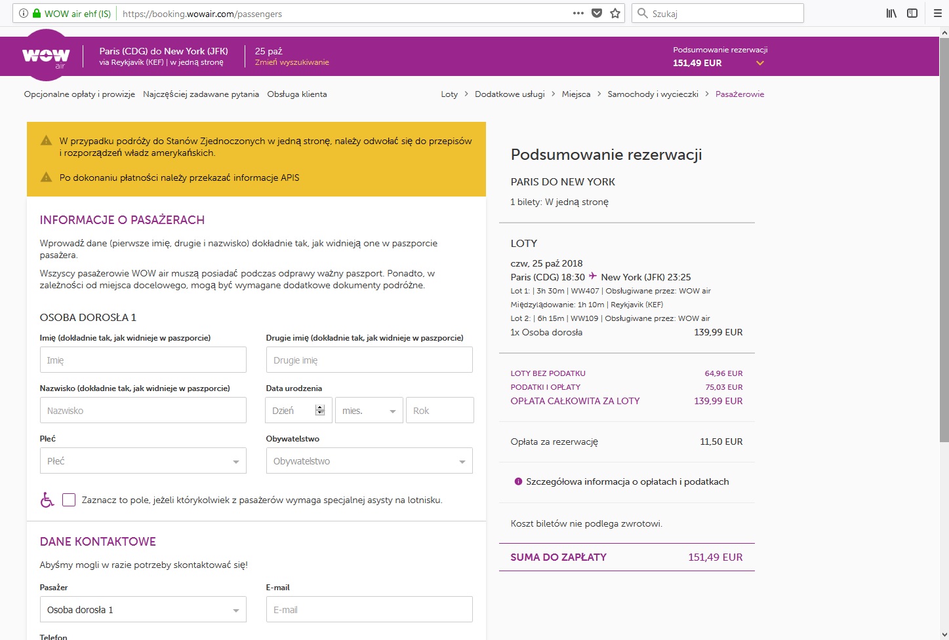Viewport: 949px width, 640px height.
Task: Click the green padlock security icon
Action: (x=37, y=13)
